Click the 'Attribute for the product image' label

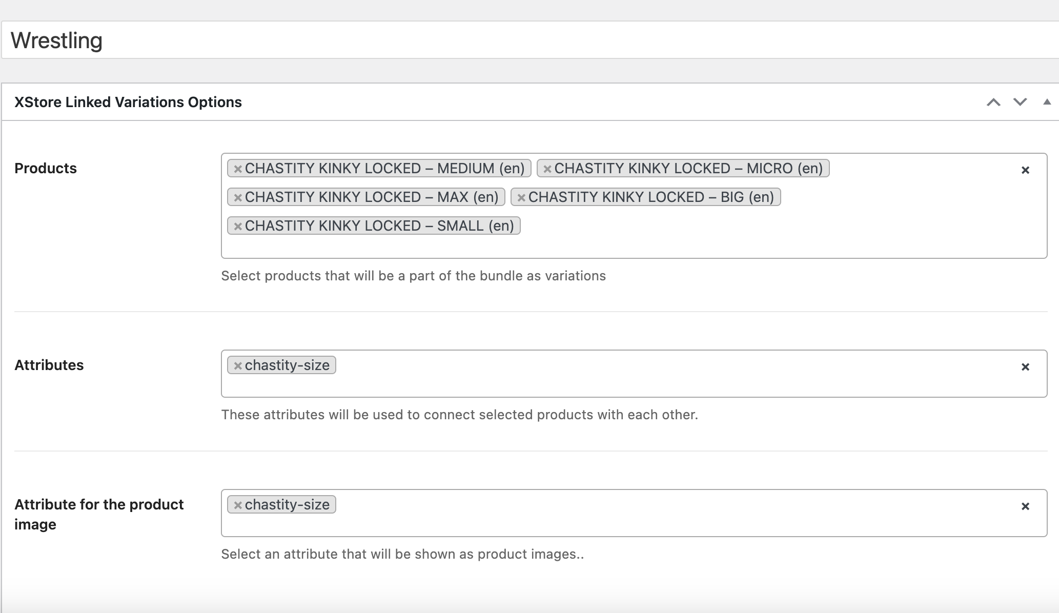coord(99,514)
